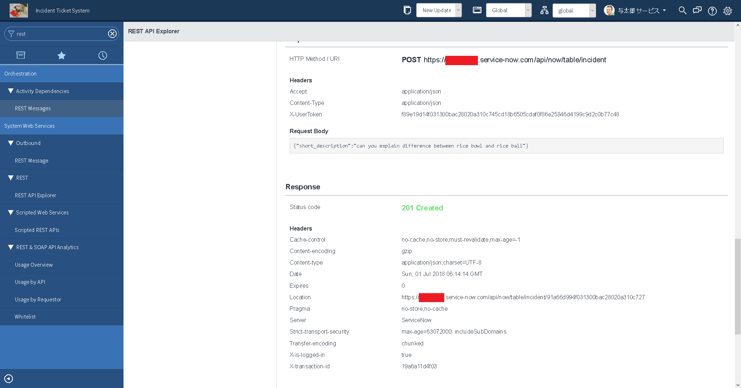
Task: Open the New Update update set dropdown
Action: 458,10
